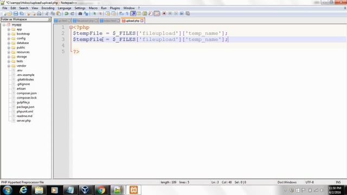Close the Folder as Workspace panel
The height and width of the screenshot is (195, 347).
coord(49,19)
